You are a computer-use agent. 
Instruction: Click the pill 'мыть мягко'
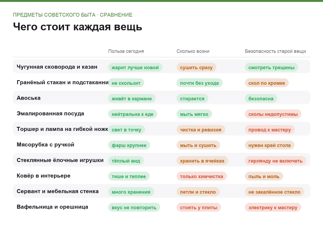coord(194,114)
